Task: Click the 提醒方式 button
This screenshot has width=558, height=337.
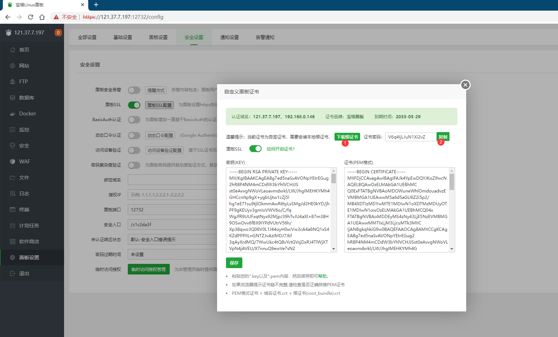Action: 156,90
